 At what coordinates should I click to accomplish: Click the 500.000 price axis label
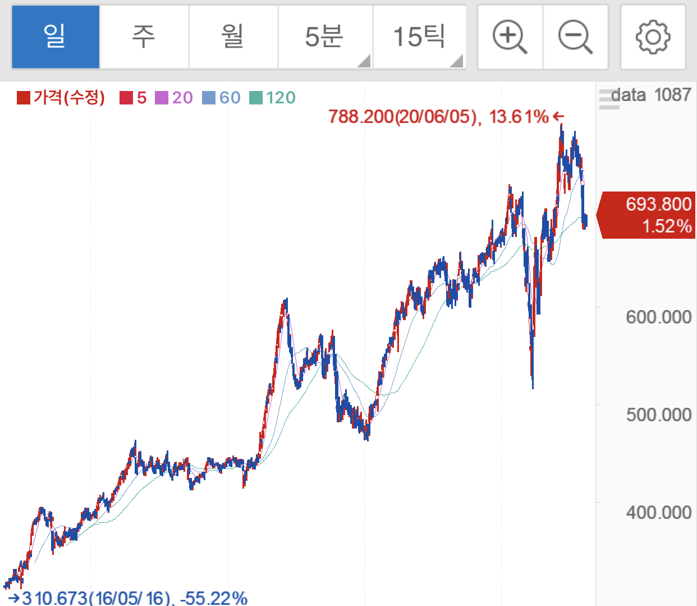coord(659,414)
